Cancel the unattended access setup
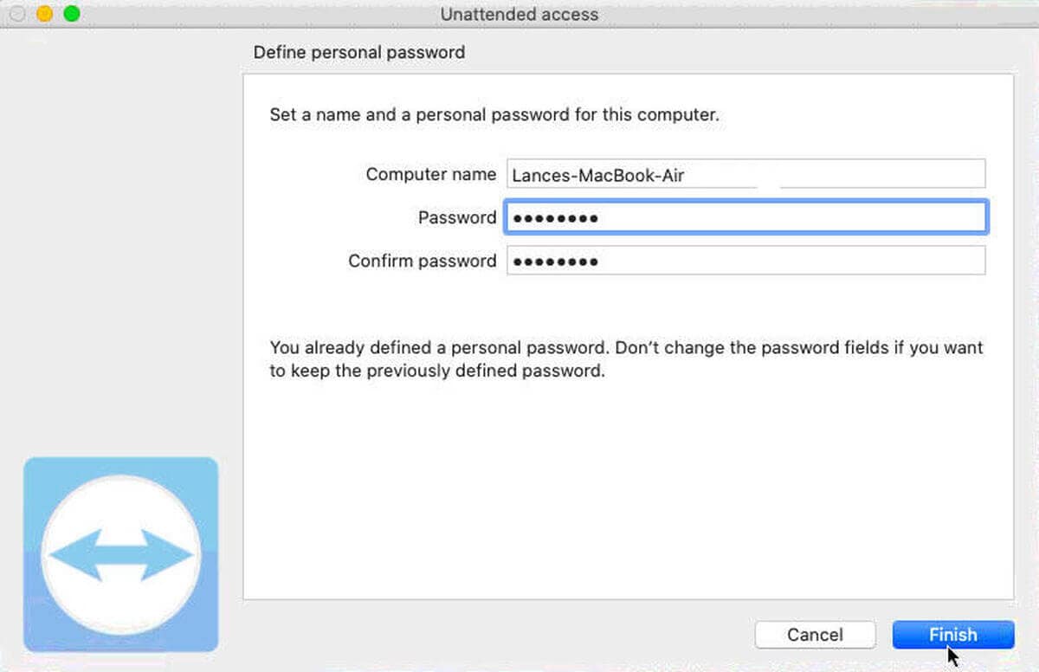1039x672 pixels. click(815, 635)
